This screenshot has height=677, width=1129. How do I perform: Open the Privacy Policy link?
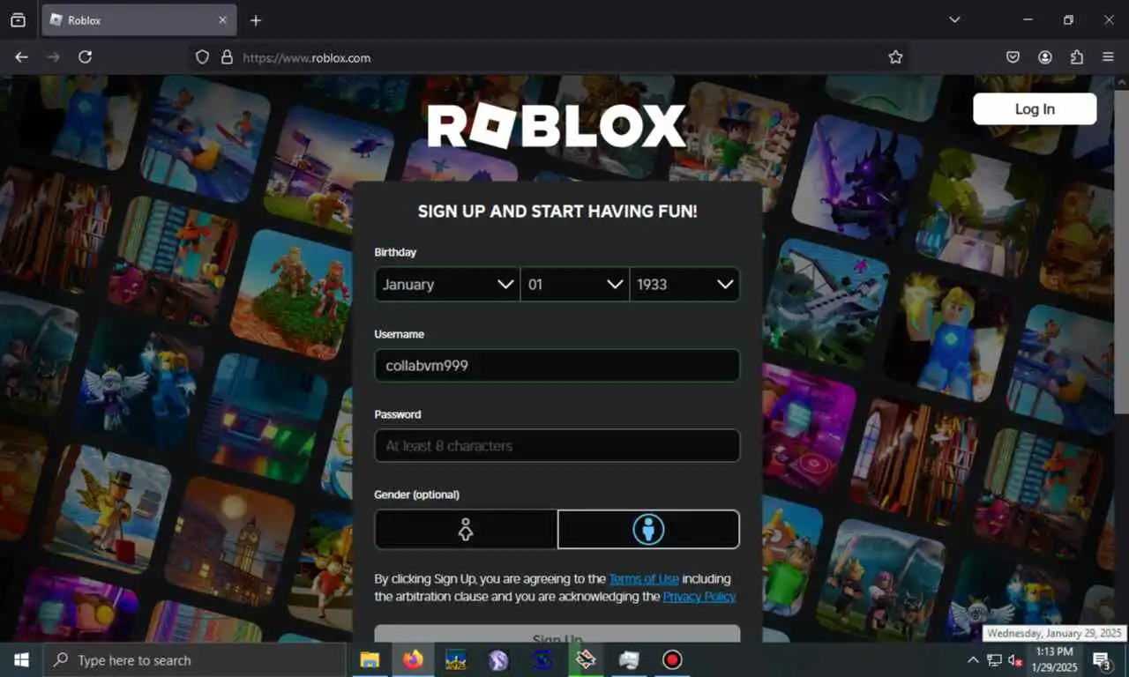699,597
